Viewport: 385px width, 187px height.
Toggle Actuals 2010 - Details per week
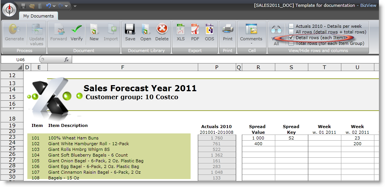[x=291, y=26]
